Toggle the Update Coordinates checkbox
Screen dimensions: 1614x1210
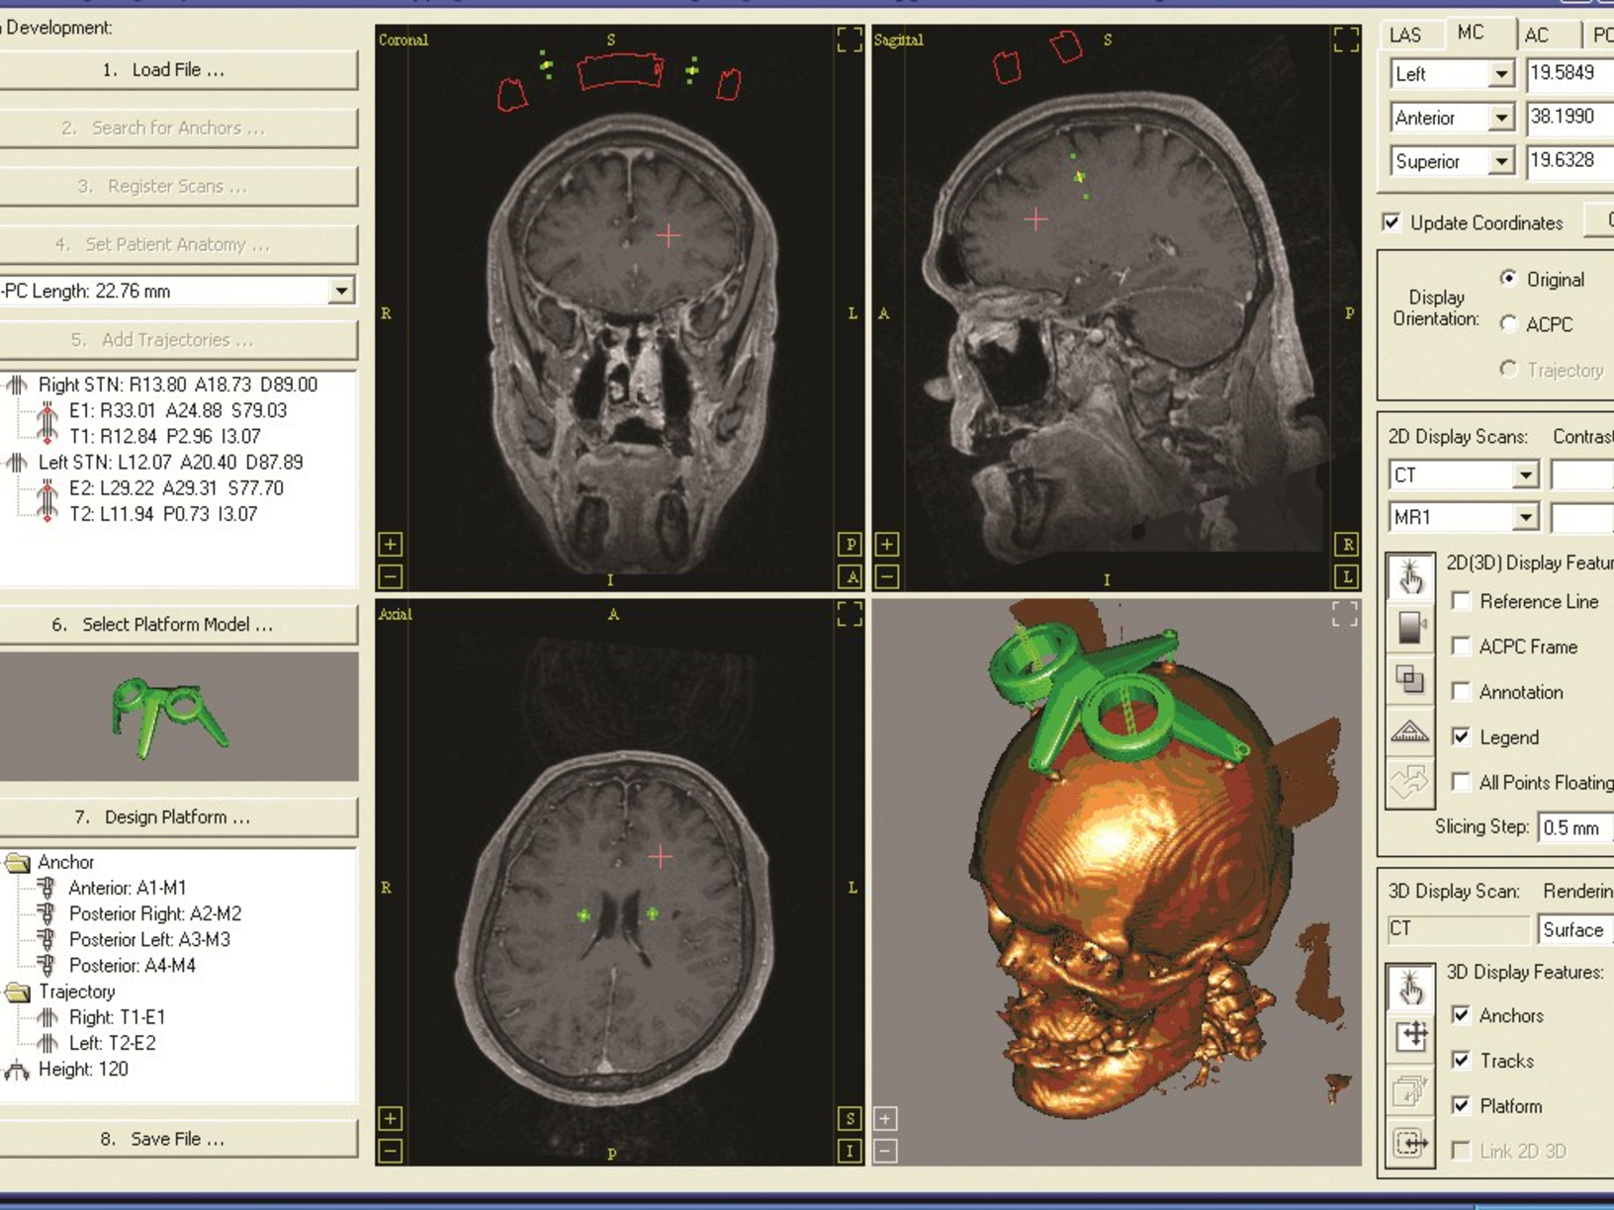coord(1391,222)
